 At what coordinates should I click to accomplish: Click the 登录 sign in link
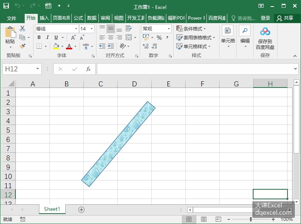point(265,18)
